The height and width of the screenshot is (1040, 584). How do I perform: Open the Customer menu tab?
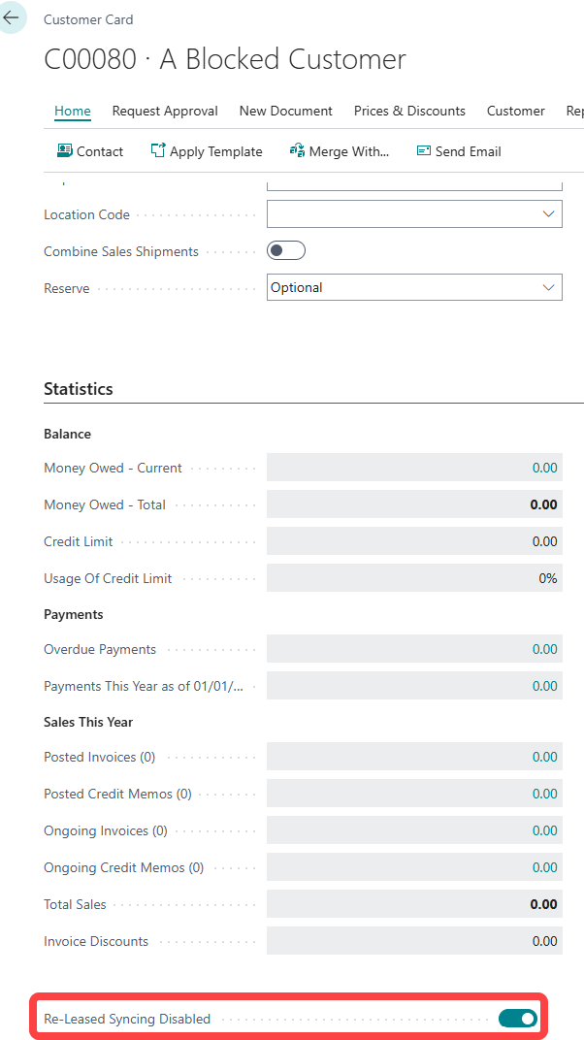pyautogui.click(x=515, y=111)
